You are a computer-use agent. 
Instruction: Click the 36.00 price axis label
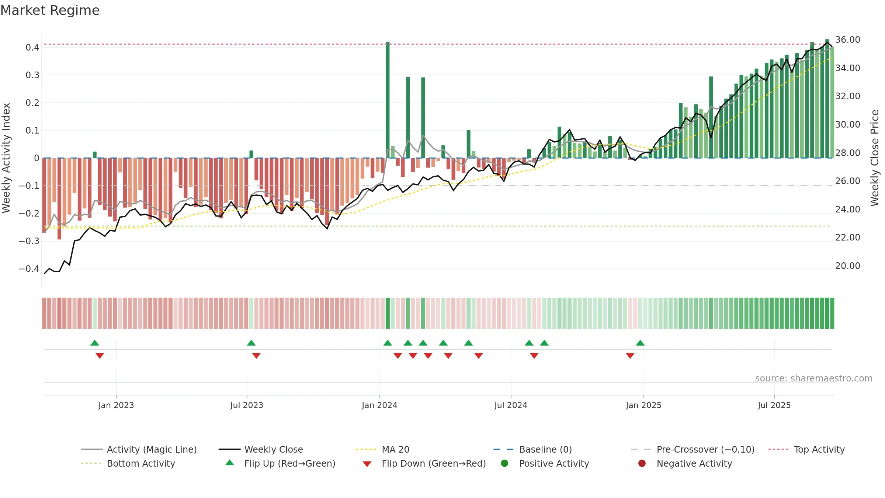coord(847,40)
